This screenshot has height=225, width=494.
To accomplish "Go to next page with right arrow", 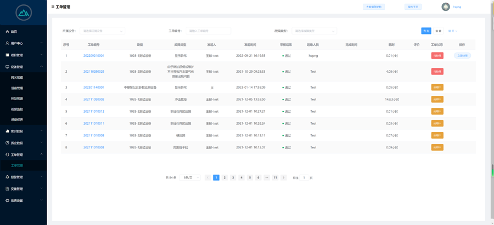I will coord(284,178).
